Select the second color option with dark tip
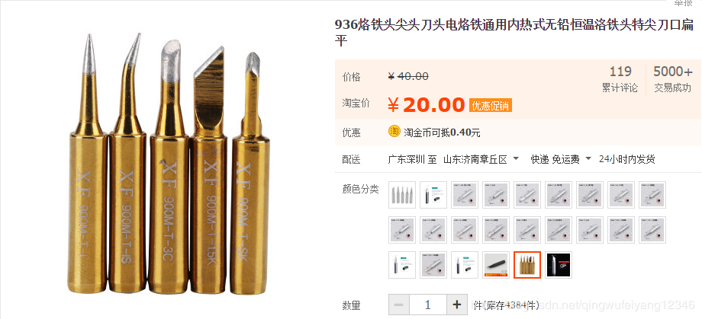The height and width of the screenshot is (319, 702). click(433, 195)
